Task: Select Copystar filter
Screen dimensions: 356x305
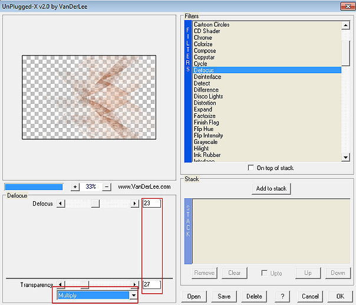Action: (267, 57)
